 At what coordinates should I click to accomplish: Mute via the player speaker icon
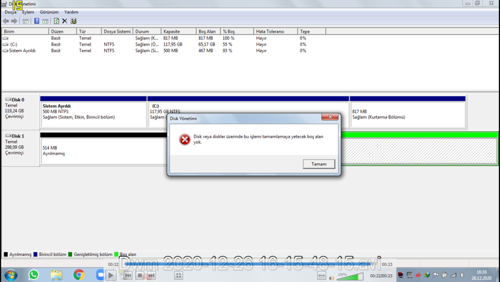(332, 278)
